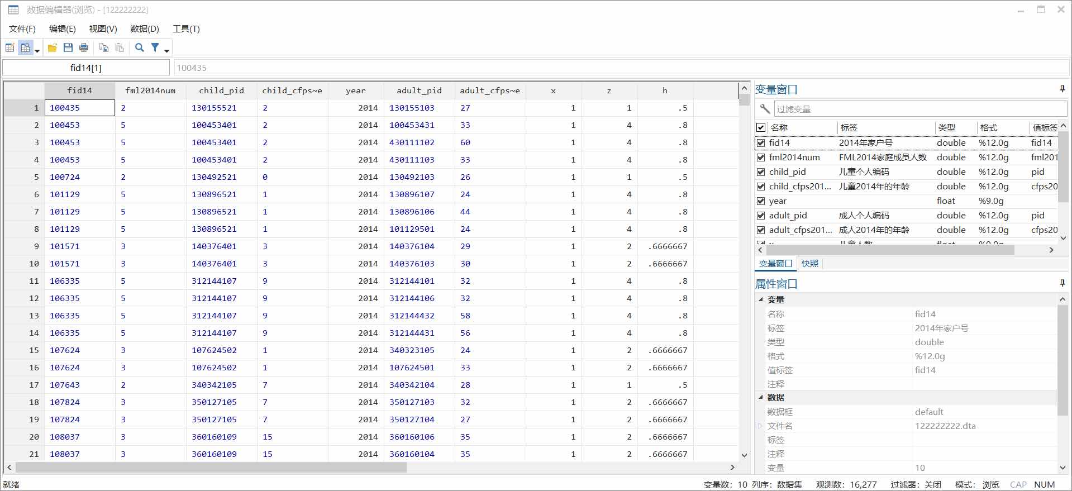1072x491 pixels.
Task: Uncheck the child_cfps201... variable checkbox
Action: (761, 187)
